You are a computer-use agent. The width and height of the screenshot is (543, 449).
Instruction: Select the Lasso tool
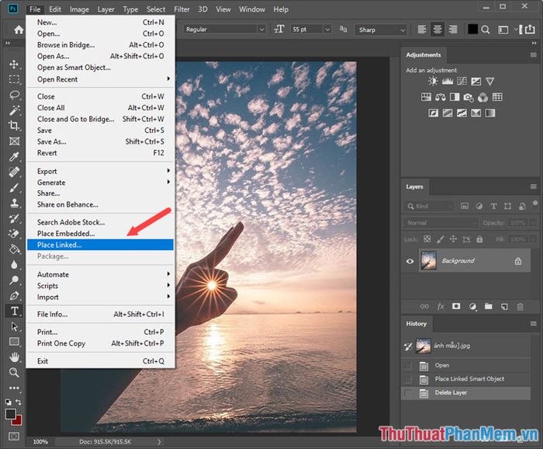[x=14, y=95]
